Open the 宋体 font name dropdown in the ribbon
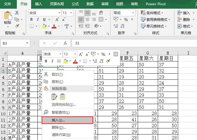197x140 pixels. point(59,13)
